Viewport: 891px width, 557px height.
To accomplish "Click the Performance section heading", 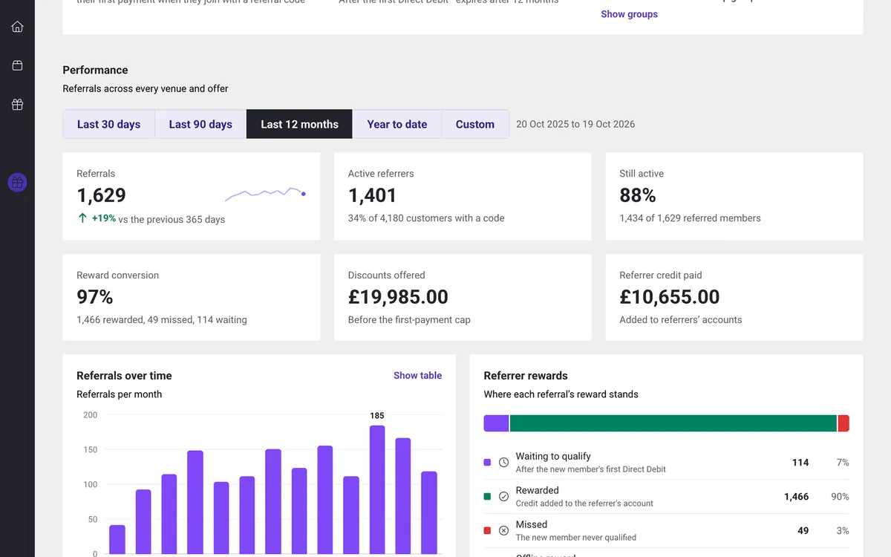I will point(95,70).
